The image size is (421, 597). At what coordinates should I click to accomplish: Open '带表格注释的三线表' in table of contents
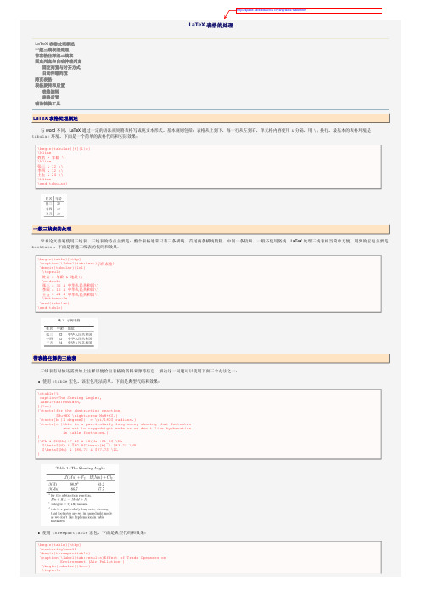pos(54,55)
